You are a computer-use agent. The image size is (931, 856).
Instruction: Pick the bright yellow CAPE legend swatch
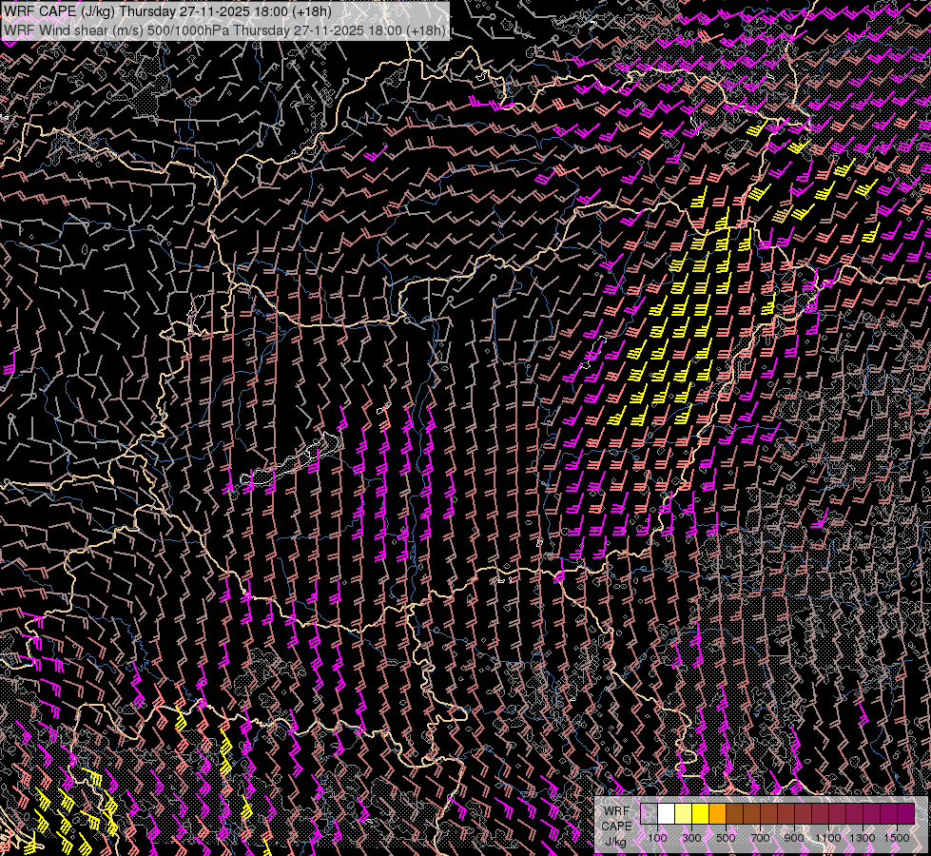700,813
